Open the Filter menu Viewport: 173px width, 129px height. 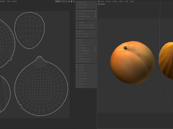(x=127, y=1)
